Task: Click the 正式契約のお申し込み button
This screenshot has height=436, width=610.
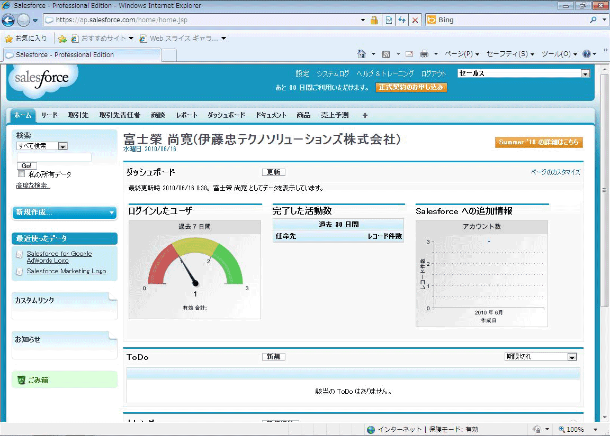Action: [411, 87]
